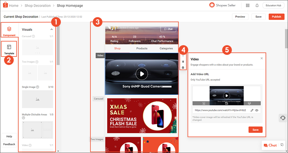Viewport: 288px width, 153px height.
Task: Open the notifications bell
Action: click(x=257, y=5)
